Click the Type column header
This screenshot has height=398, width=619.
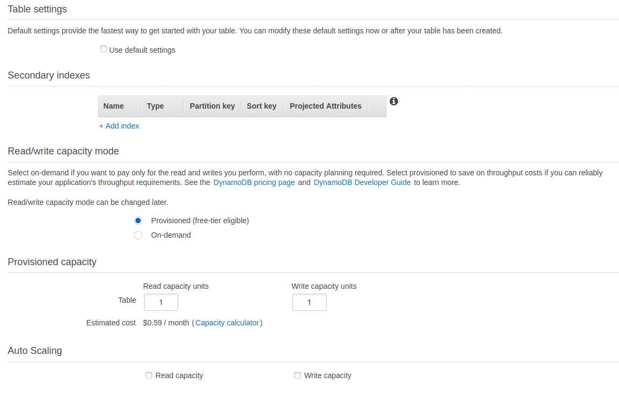coord(155,106)
